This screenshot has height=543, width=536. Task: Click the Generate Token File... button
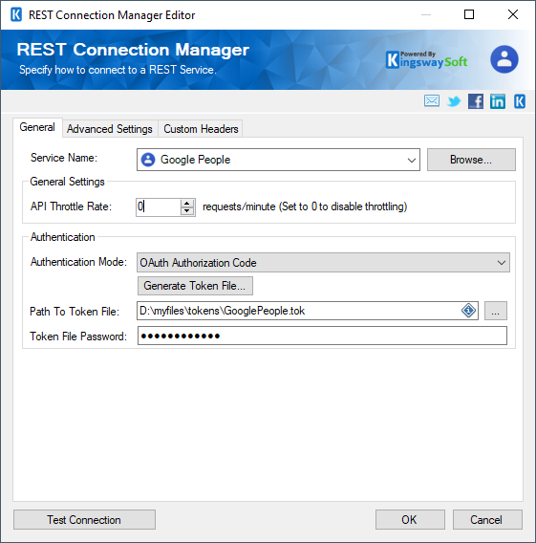coord(195,286)
